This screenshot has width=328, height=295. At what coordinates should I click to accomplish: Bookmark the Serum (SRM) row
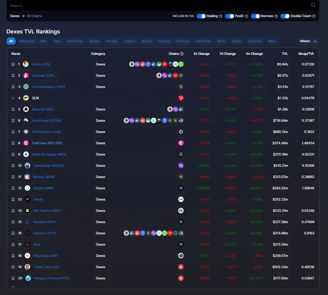(13, 188)
